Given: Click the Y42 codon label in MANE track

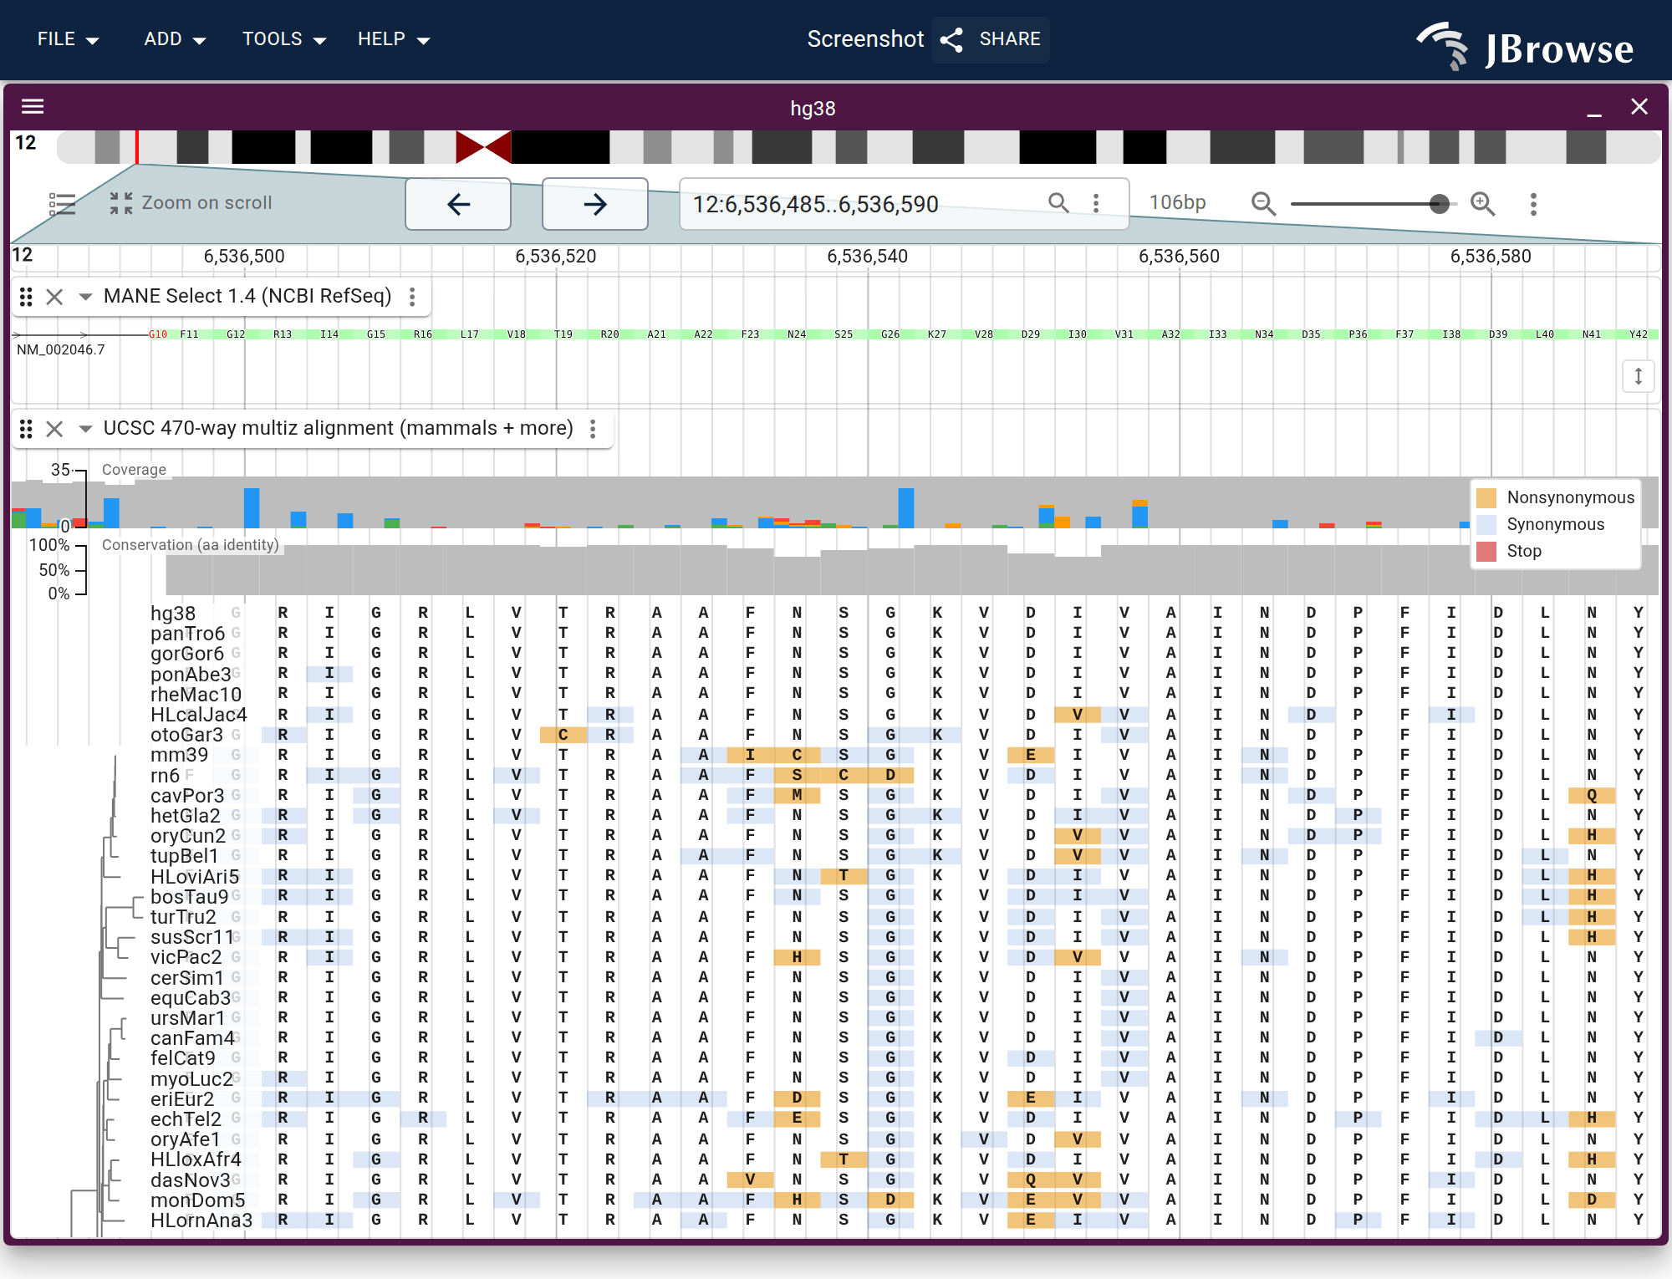Looking at the screenshot, I should coord(1639,334).
